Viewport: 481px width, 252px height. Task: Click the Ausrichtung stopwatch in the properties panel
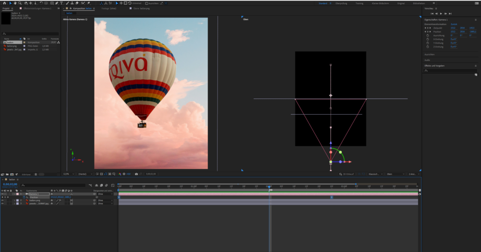(427, 35)
